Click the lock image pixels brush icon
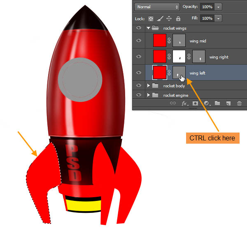This screenshot has height=247, width=247. (x=160, y=19)
